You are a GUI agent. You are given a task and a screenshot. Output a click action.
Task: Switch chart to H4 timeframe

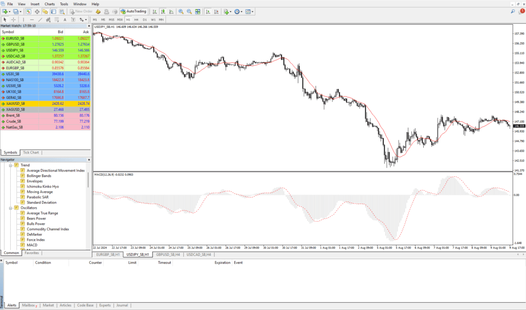point(137,20)
